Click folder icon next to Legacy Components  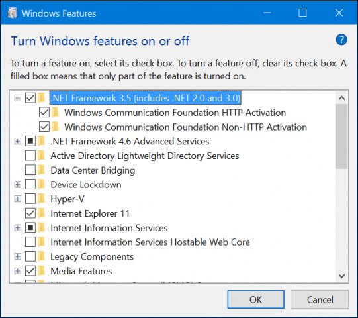41,256
